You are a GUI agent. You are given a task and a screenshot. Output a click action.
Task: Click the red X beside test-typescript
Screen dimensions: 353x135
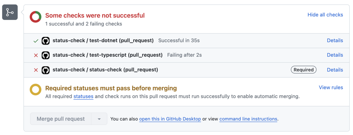(x=36, y=55)
